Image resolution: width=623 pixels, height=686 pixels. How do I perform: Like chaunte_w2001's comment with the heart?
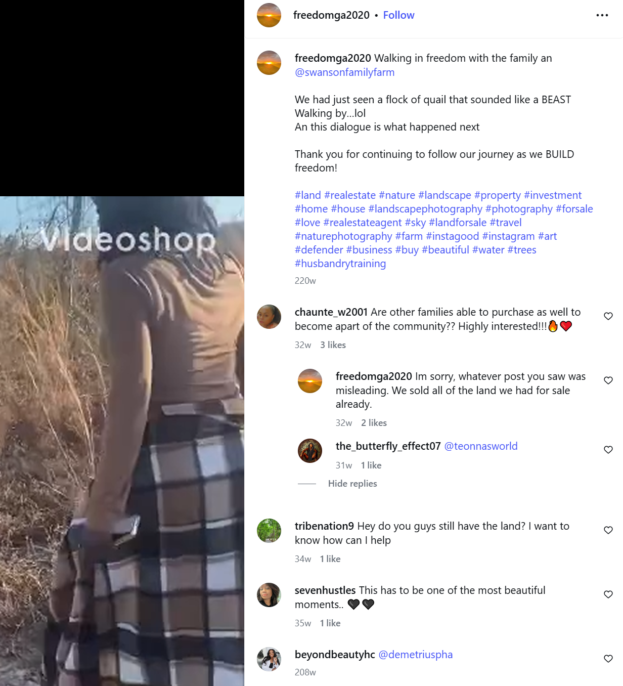tap(608, 316)
